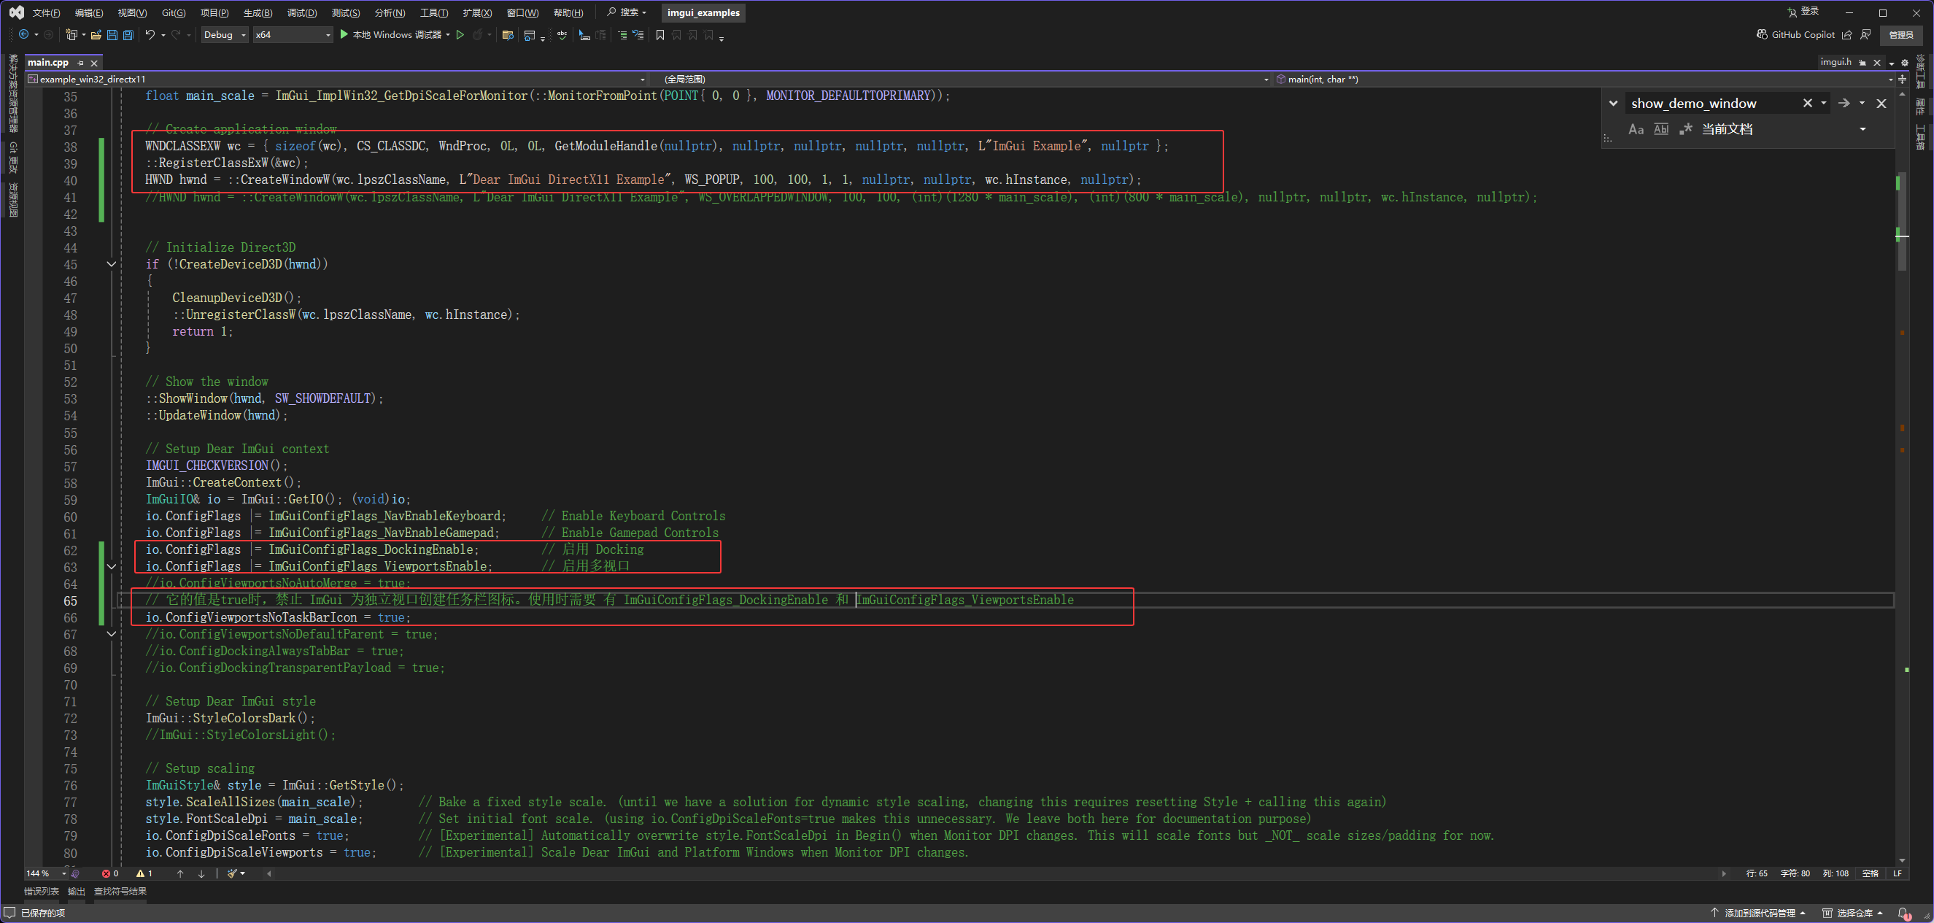Collapse the if block at line 45

pos(111,264)
